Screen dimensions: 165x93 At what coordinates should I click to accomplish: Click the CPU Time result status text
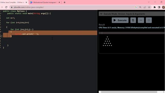(132, 28)
